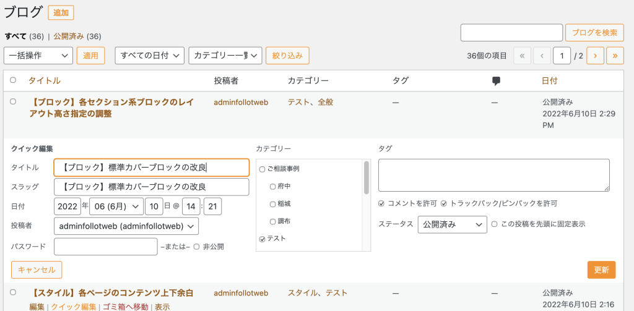Enable 非公開 private checkbox
The height and width of the screenshot is (311, 634).
(196, 247)
